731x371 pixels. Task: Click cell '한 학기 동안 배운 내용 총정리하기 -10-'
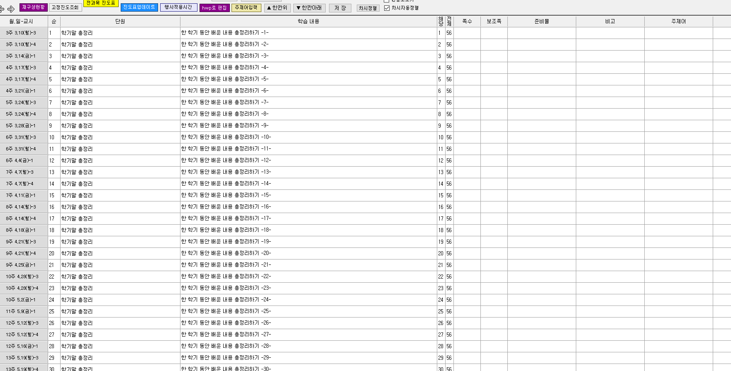point(308,137)
